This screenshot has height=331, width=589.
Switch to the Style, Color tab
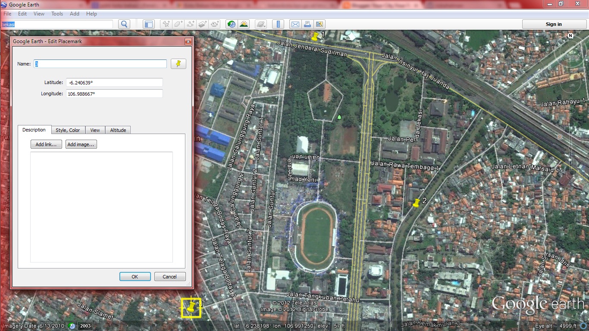point(68,130)
